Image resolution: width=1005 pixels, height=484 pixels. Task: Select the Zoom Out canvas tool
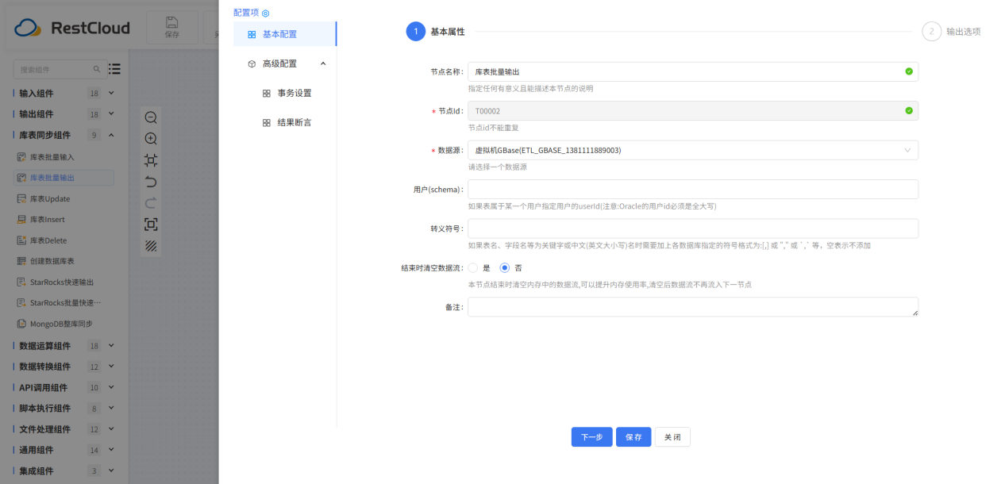coord(150,117)
